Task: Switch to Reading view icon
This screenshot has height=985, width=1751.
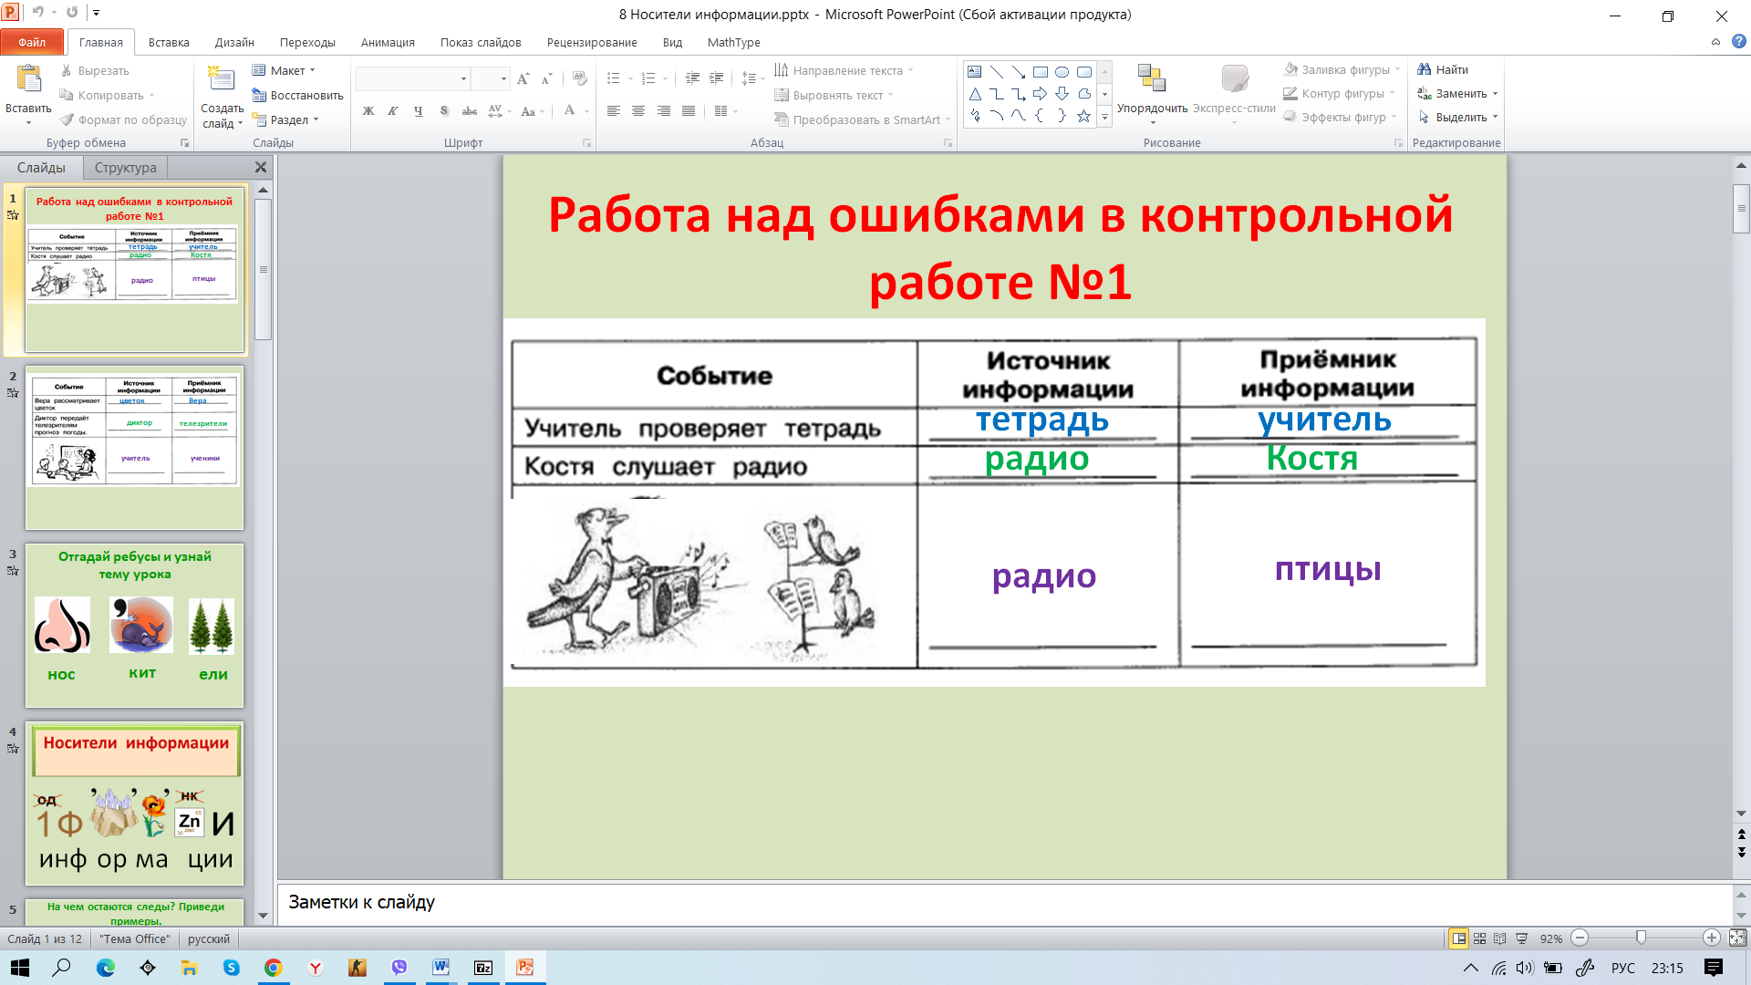Action: pos(1500,938)
